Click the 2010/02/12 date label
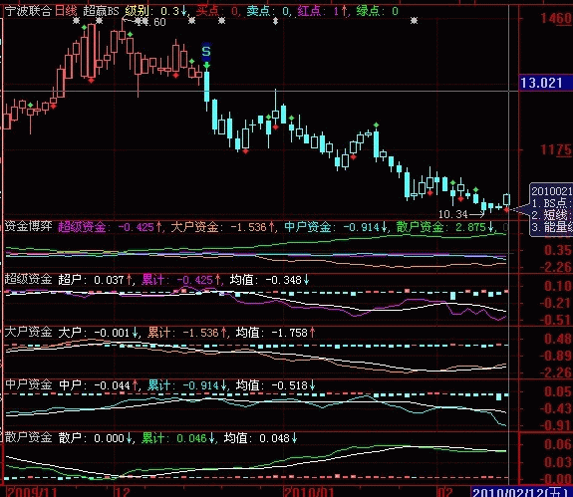This screenshot has height=497, width=573. pos(521,492)
